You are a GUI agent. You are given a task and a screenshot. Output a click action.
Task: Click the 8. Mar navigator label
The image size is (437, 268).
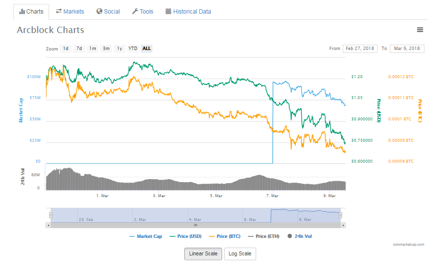pos(305,219)
